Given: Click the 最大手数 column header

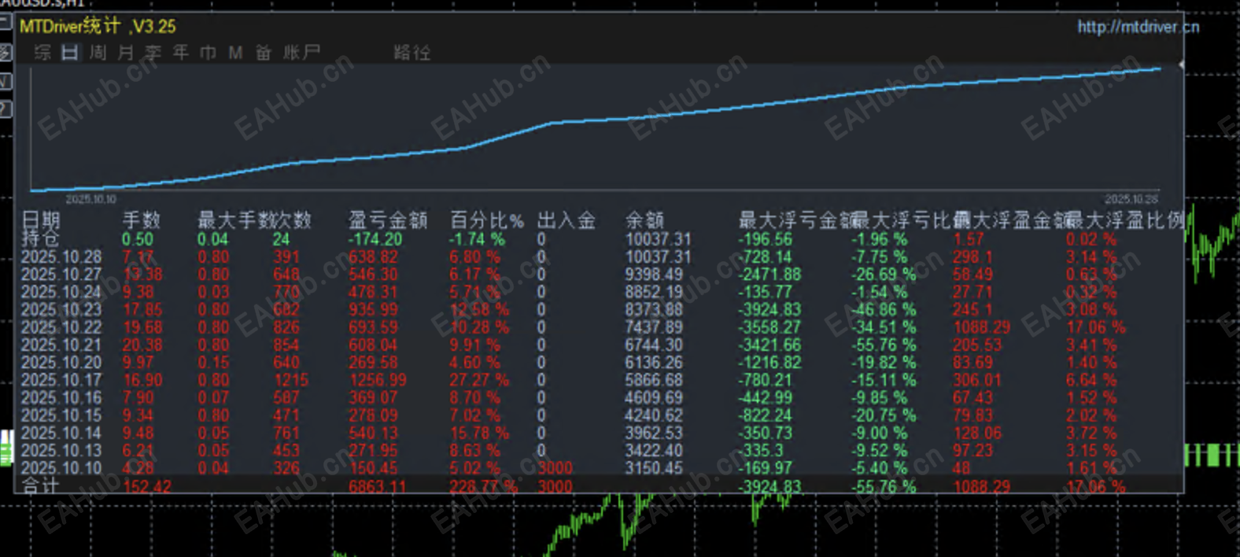Looking at the screenshot, I should (234, 220).
